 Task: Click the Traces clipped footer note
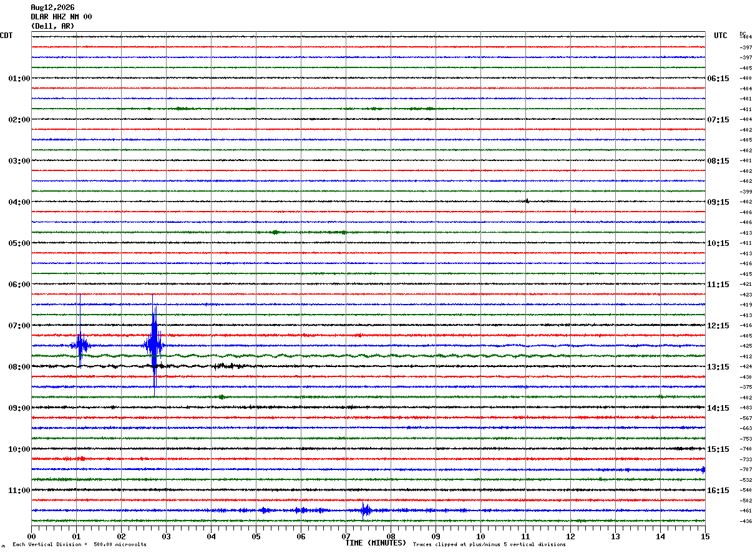tap(489, 545)
